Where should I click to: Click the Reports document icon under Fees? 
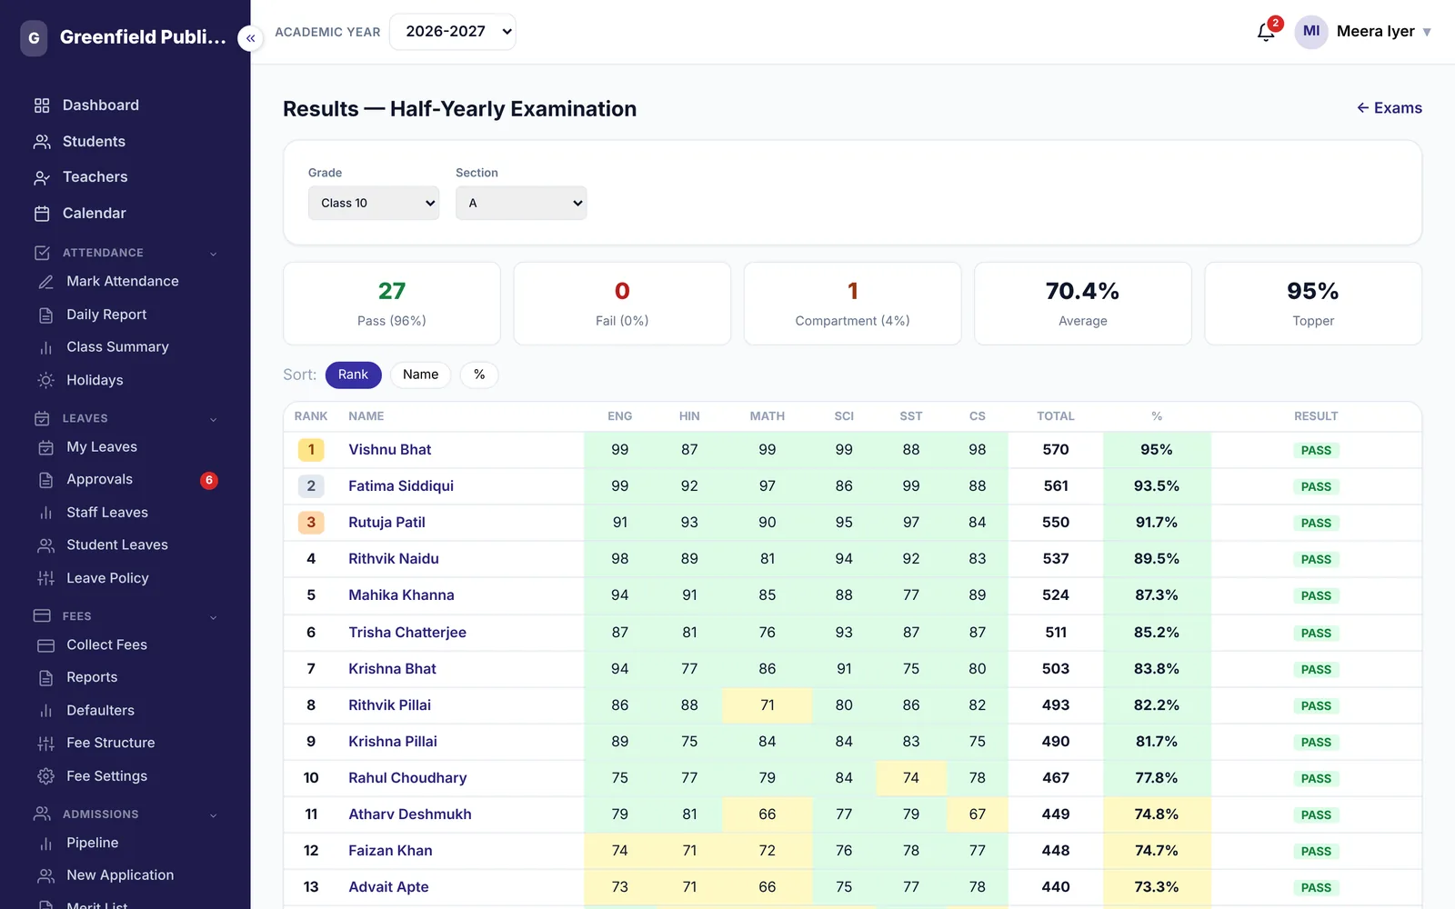pos(45,678)
